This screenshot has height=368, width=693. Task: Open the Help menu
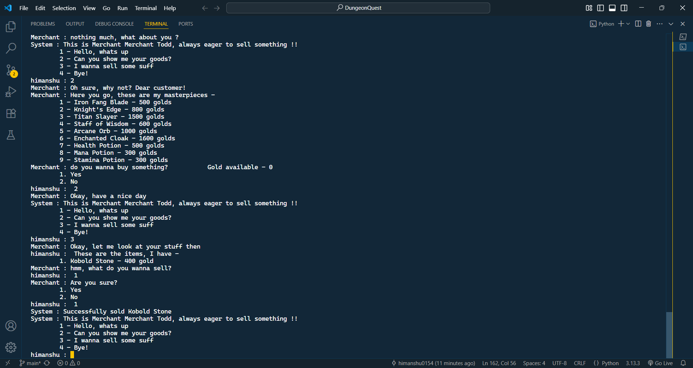coord(170,8)
